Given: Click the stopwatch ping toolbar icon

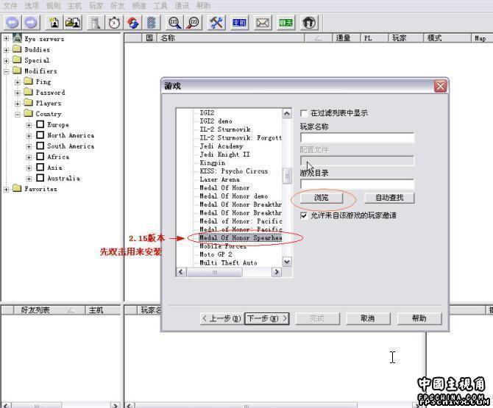Looking at the screenshot, I should click(114, 23).
